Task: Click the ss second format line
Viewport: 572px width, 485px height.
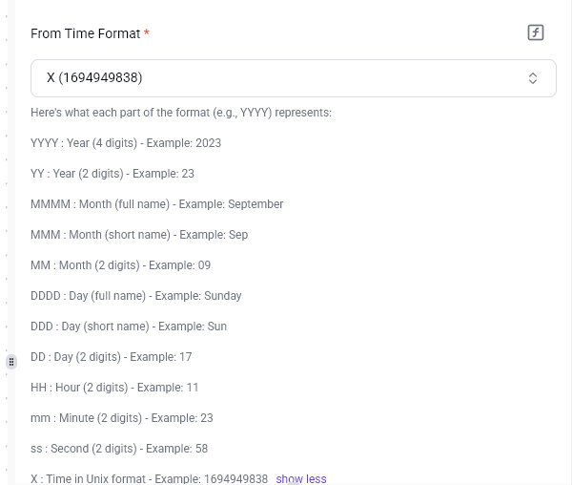Action: [119, 449]
